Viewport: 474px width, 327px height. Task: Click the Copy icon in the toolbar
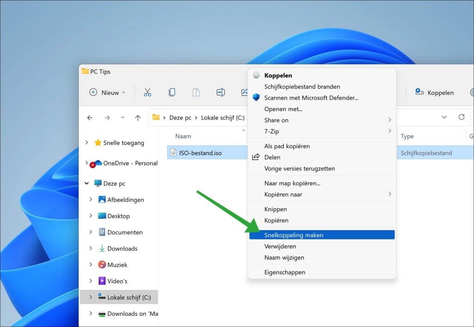tap(172, 92)
